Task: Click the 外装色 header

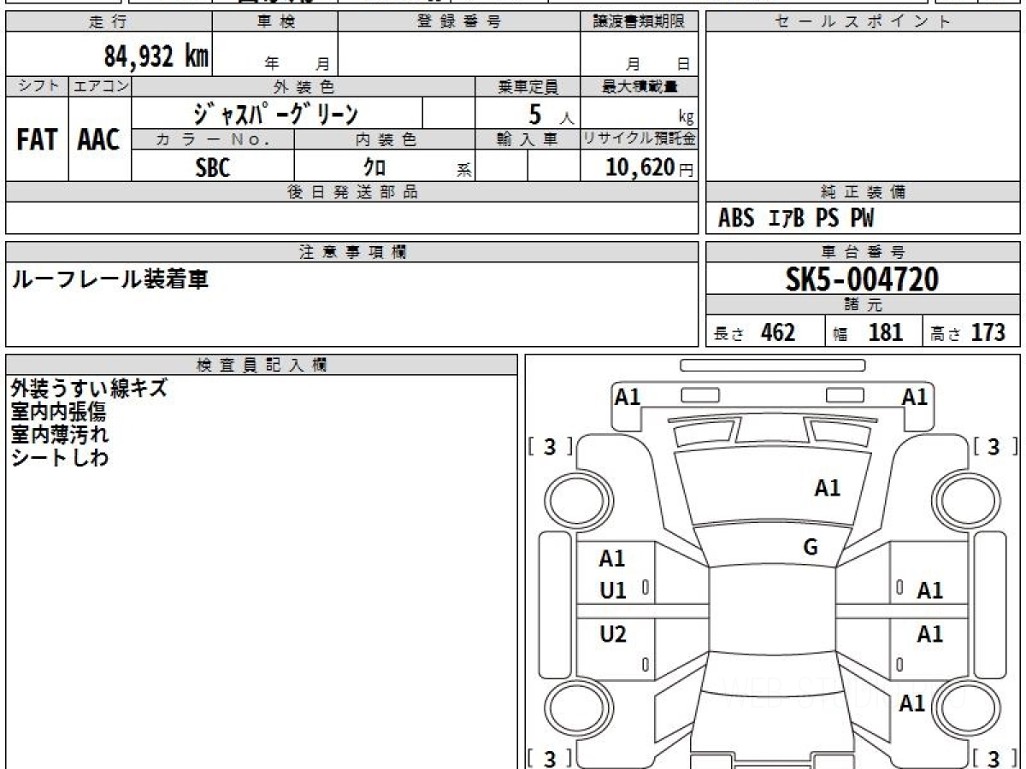Action: 304,86
